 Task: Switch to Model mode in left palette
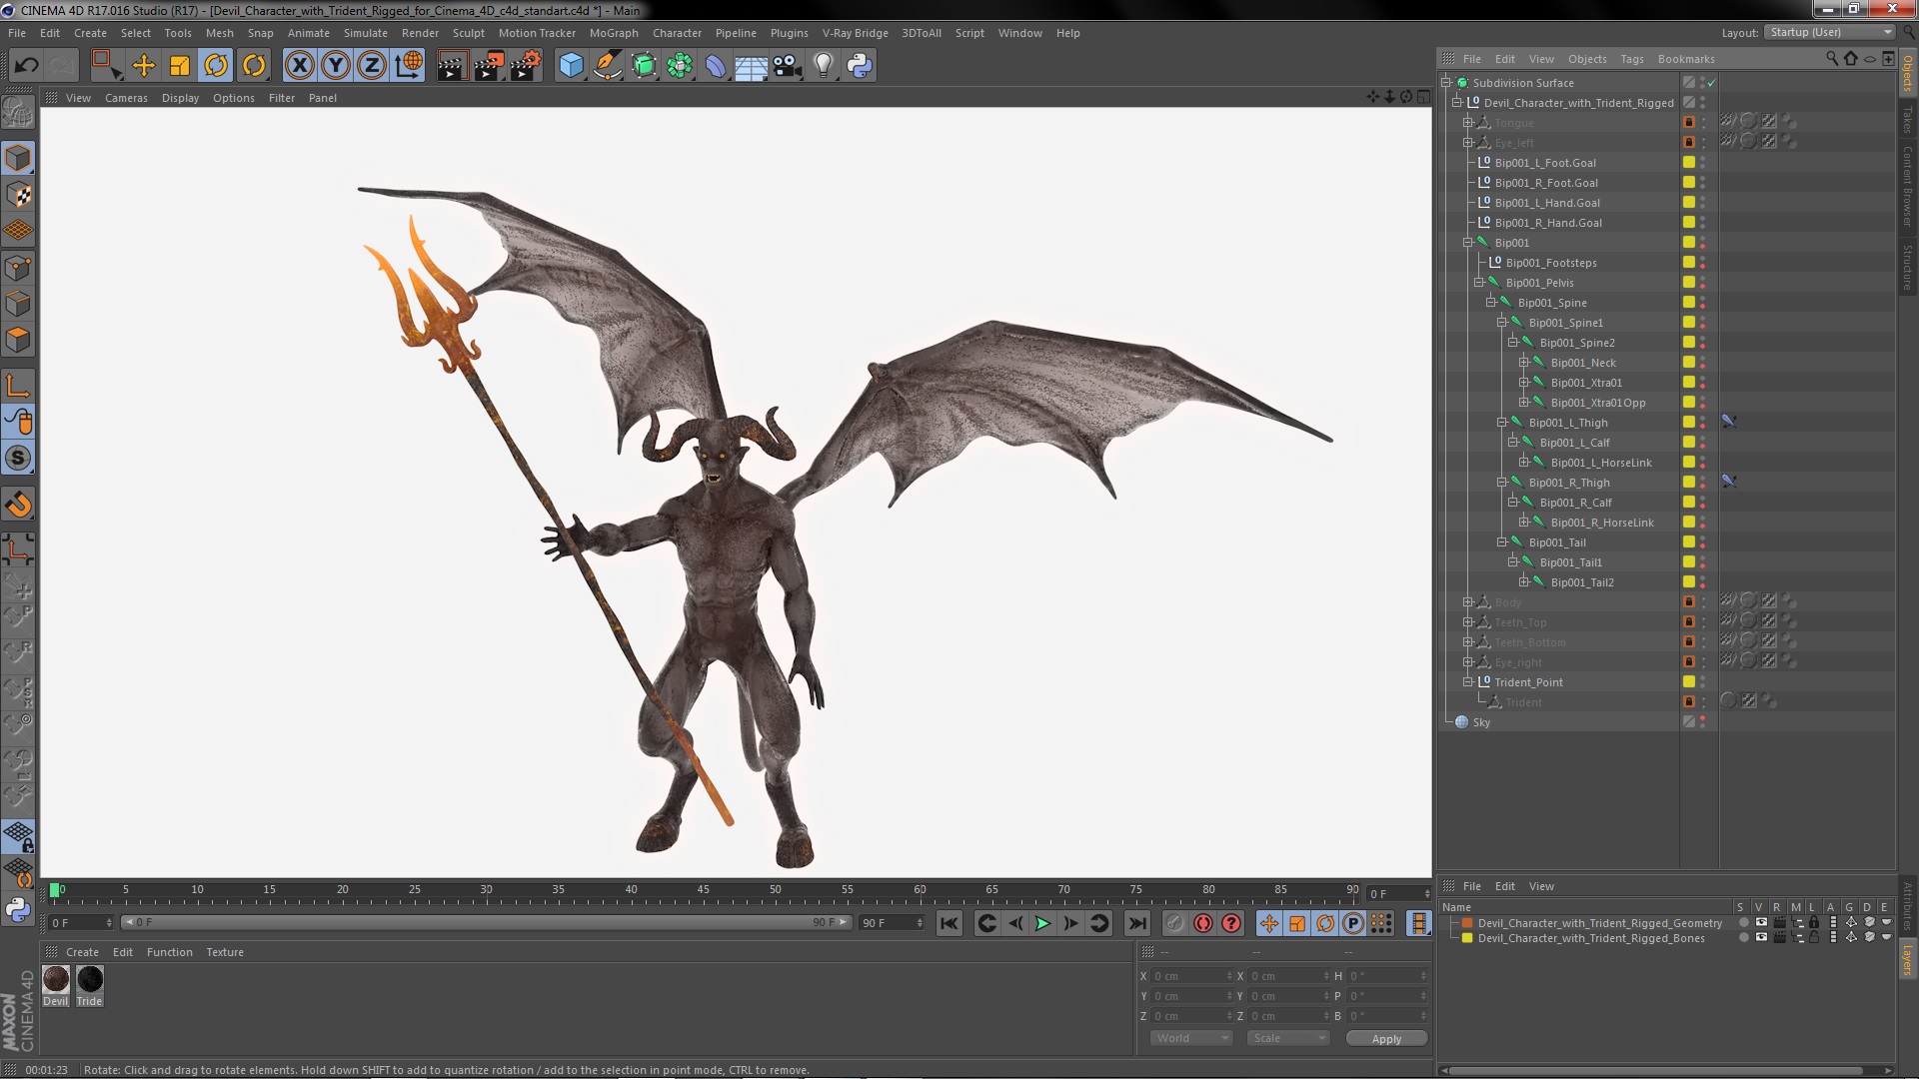tap(18, 158)
